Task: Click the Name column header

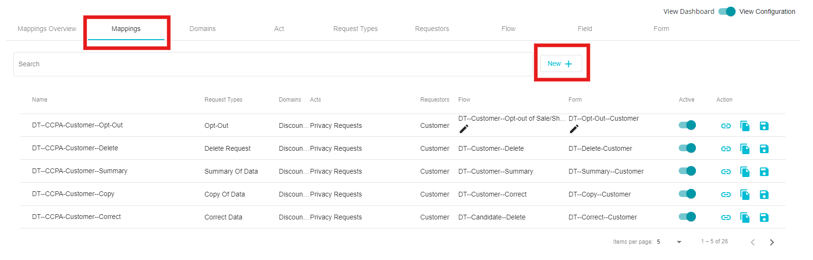Action: 40,100
